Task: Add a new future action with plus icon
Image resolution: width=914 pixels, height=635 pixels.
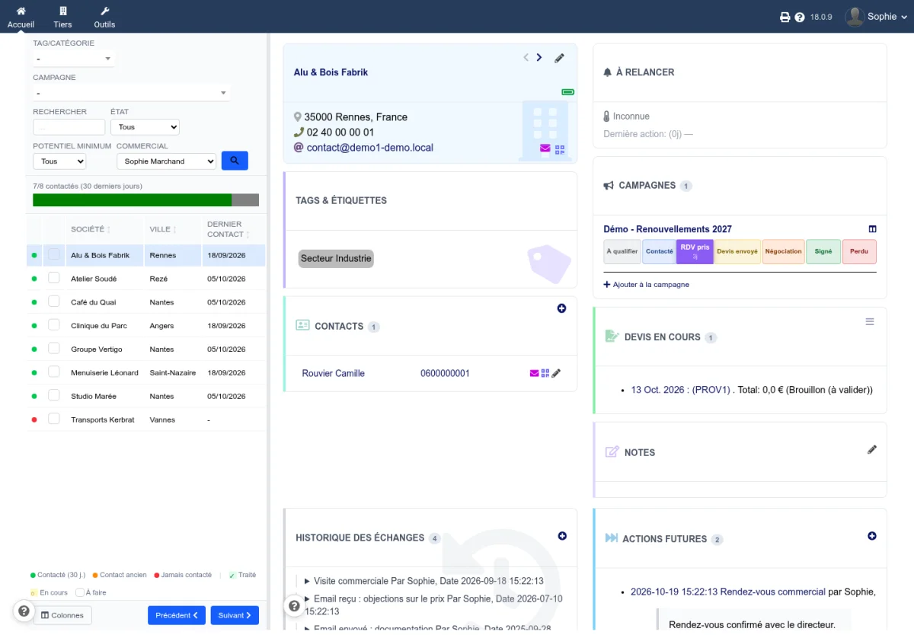Action: tap(872, 536)
